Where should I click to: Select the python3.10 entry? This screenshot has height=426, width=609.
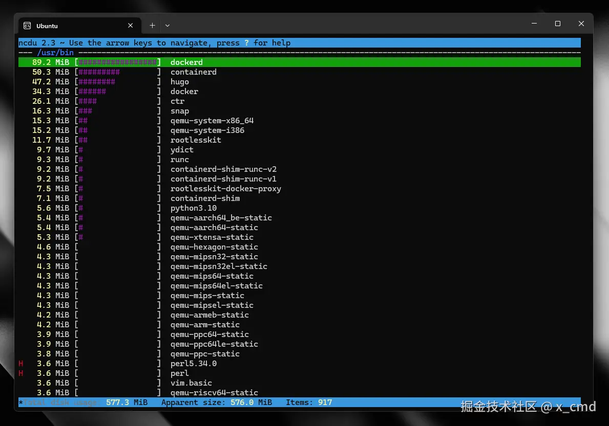click(x=300, y=208)
